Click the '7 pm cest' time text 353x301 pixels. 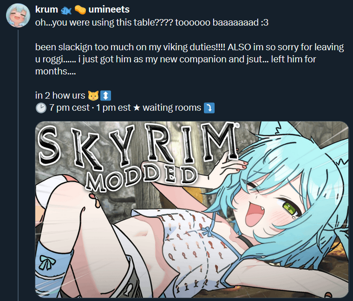(69, 108)
